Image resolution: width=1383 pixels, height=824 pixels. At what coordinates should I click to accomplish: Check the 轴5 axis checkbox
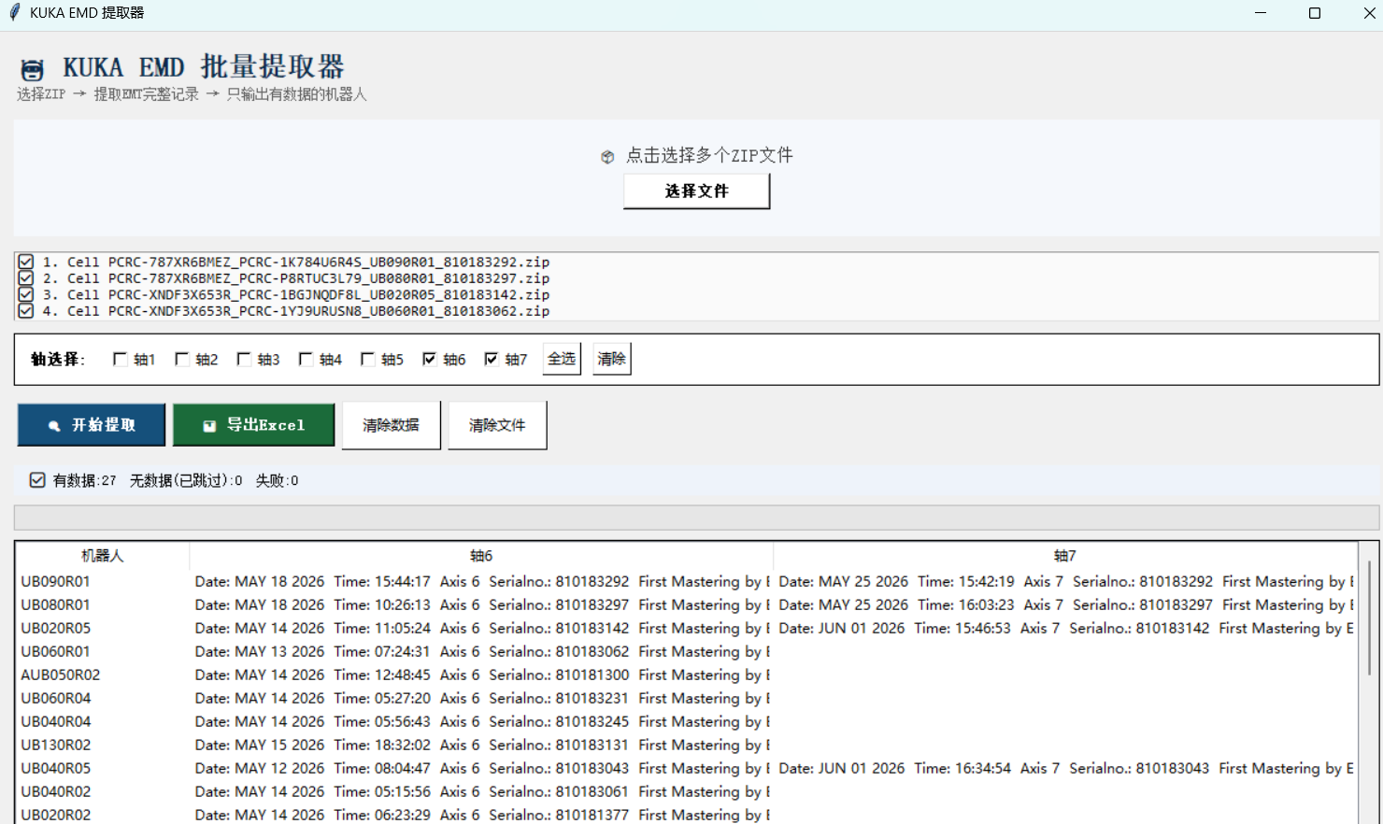(367, 360)
